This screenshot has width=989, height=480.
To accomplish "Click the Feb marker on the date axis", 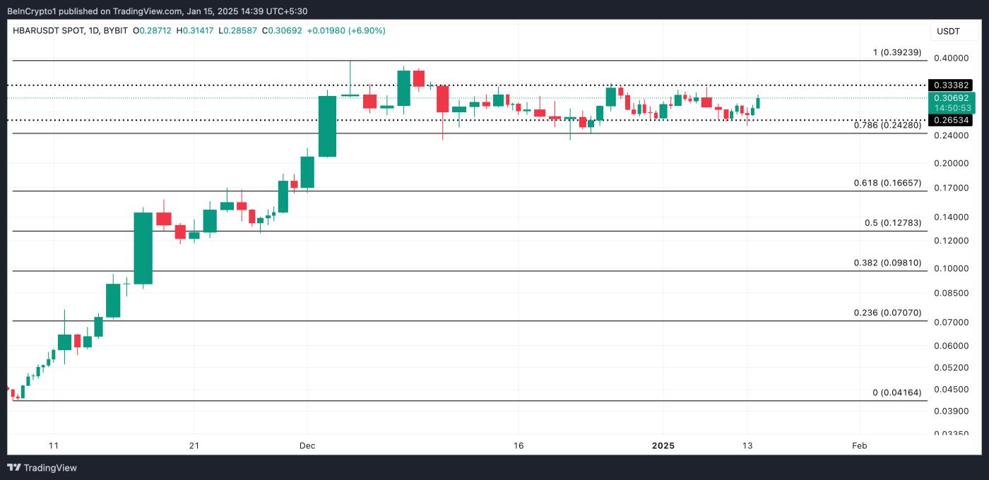I will point(859,446).
